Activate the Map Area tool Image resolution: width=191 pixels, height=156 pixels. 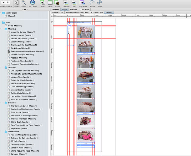83,4
